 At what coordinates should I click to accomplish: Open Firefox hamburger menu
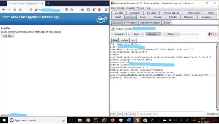pos(106,10)
